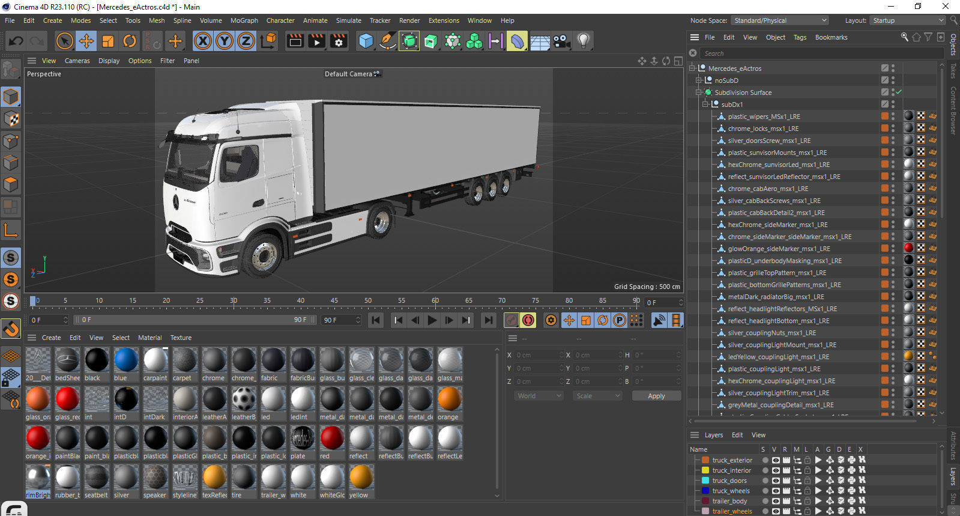Add a floor/environment object

[540, 41]
